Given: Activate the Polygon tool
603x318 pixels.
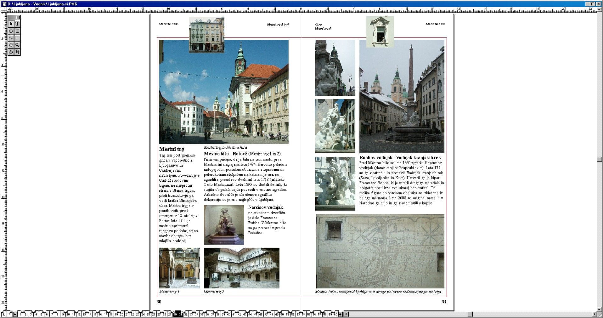Looking at the screenshot, I should tap(11, 45).
